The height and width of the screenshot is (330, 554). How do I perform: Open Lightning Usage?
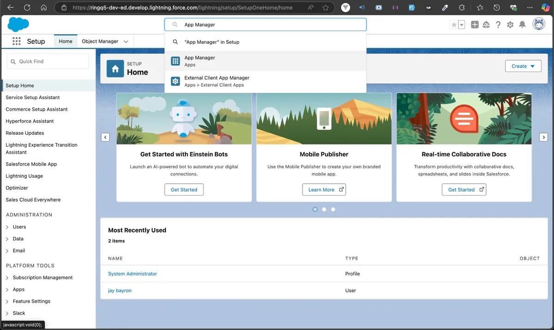24,176
